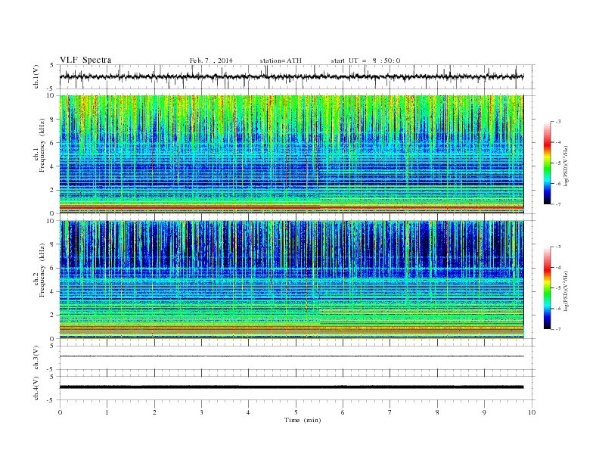599x463 pixels.
Task: Click the thick ch.4 voltage trace
Action: pyautogui.click(x=291, y=387)
